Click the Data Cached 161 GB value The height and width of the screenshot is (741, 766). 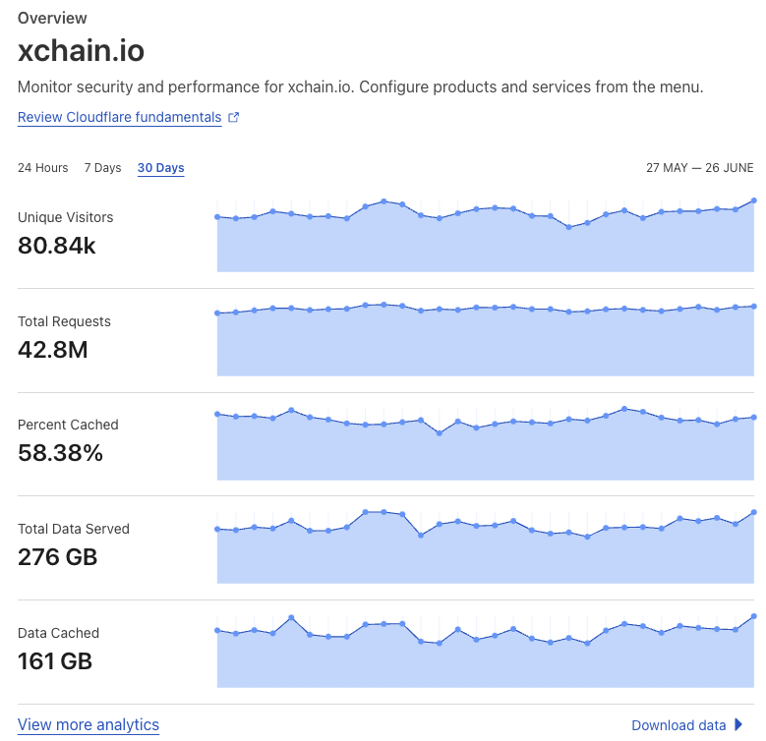pos(55,661)
